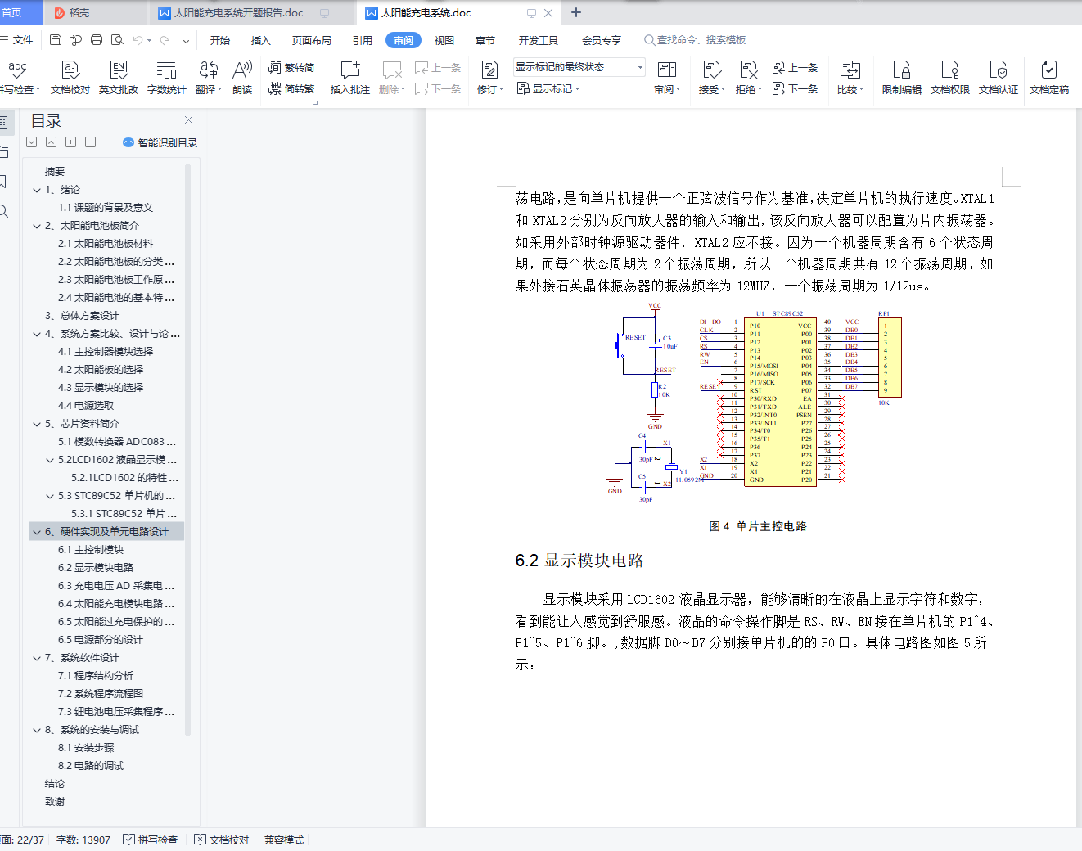1082x851 pixels.
Task: Open the File (文件) menu
Action: pyautogui.click(x=16, y=40)
